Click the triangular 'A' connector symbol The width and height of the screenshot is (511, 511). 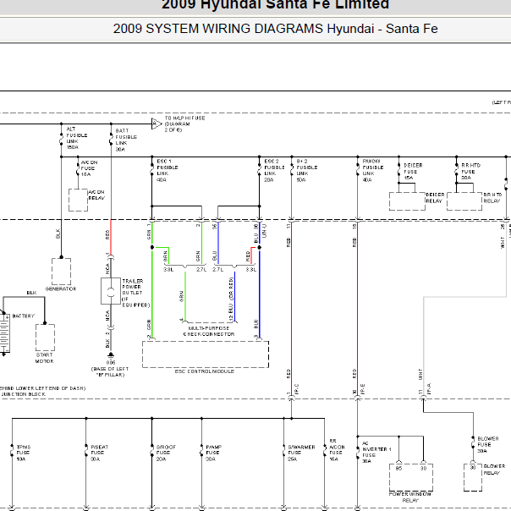[x=157, y=124]
